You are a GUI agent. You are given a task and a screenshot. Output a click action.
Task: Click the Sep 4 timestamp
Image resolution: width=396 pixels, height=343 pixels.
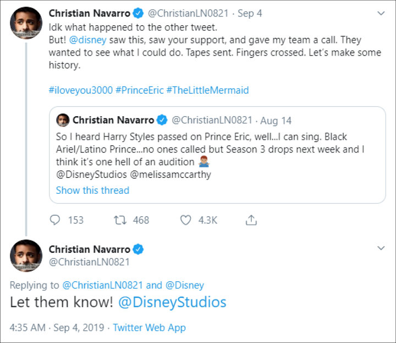[x=250, y=13]
